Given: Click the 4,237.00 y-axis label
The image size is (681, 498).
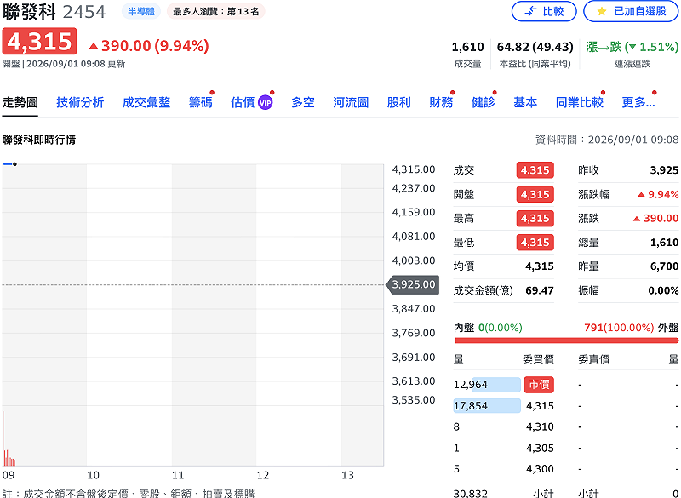Looking at the screenshot, I should pos(414,188).
